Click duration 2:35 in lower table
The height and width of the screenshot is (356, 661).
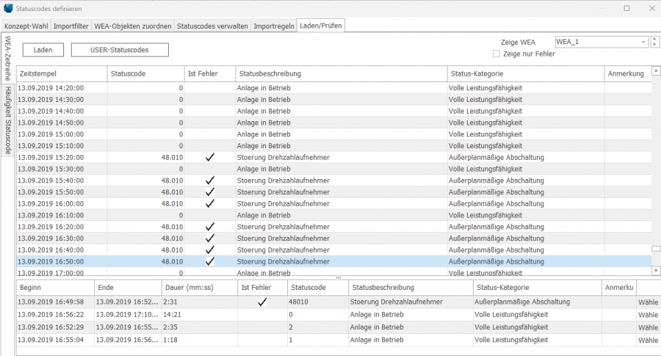pyautogui.click(x=170, y=327)
